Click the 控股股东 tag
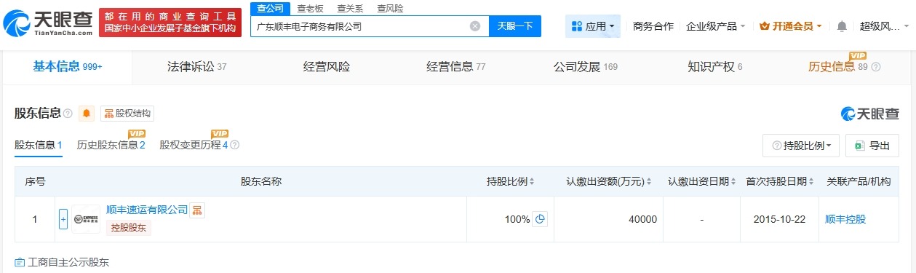Image resolution: width=916 pixels, height=273 pixels. point(128,228)
